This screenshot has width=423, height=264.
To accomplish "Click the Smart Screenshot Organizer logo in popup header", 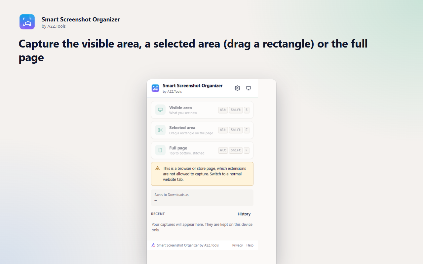I will 155,88.
